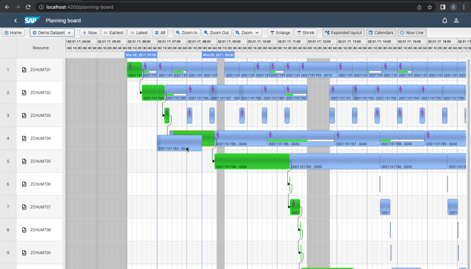Toggle browser side panel icon
The width and height of the screenshot is (471, 269).
pos(443,7)
